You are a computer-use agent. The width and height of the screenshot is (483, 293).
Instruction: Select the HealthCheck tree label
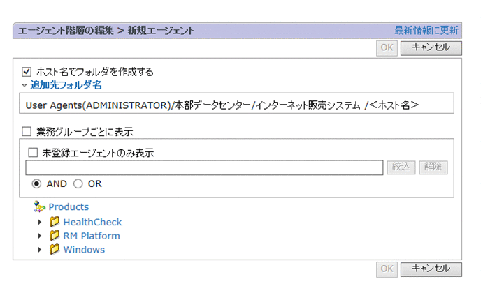coord(92,222)
